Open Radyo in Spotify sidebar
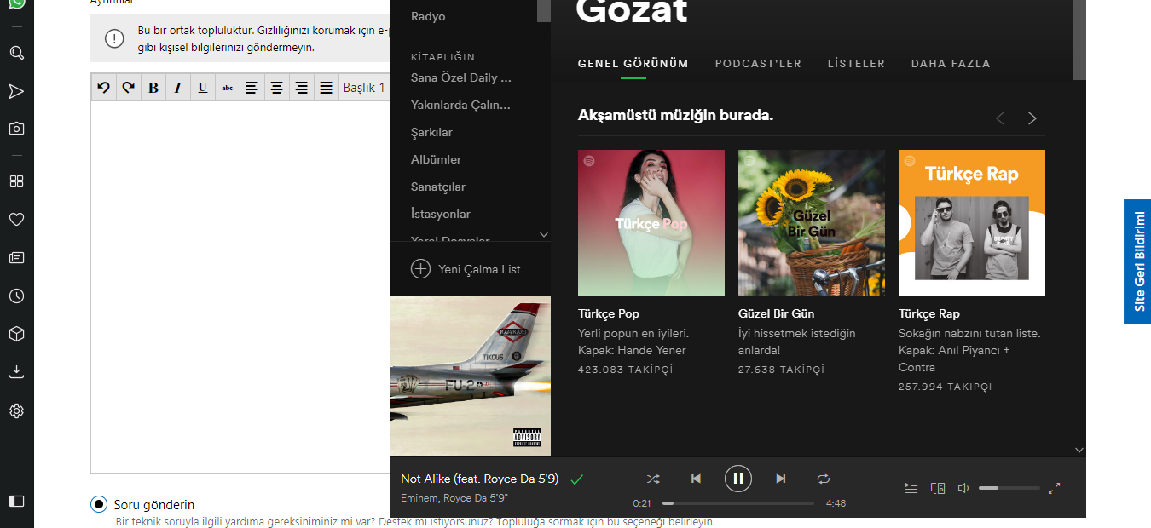 point(428,16)
